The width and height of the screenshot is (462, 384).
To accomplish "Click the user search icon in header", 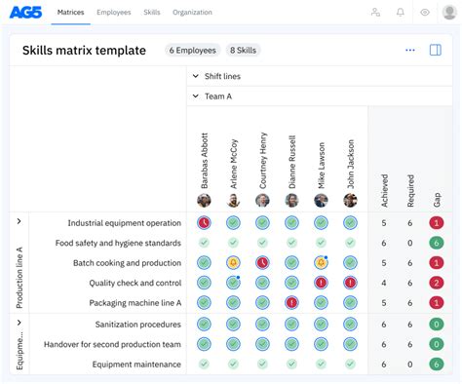I will (x=375, y=13).
